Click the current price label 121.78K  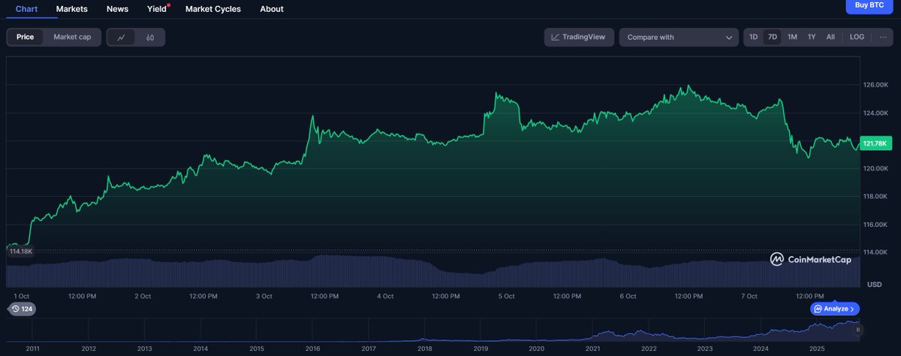point(875,143)
